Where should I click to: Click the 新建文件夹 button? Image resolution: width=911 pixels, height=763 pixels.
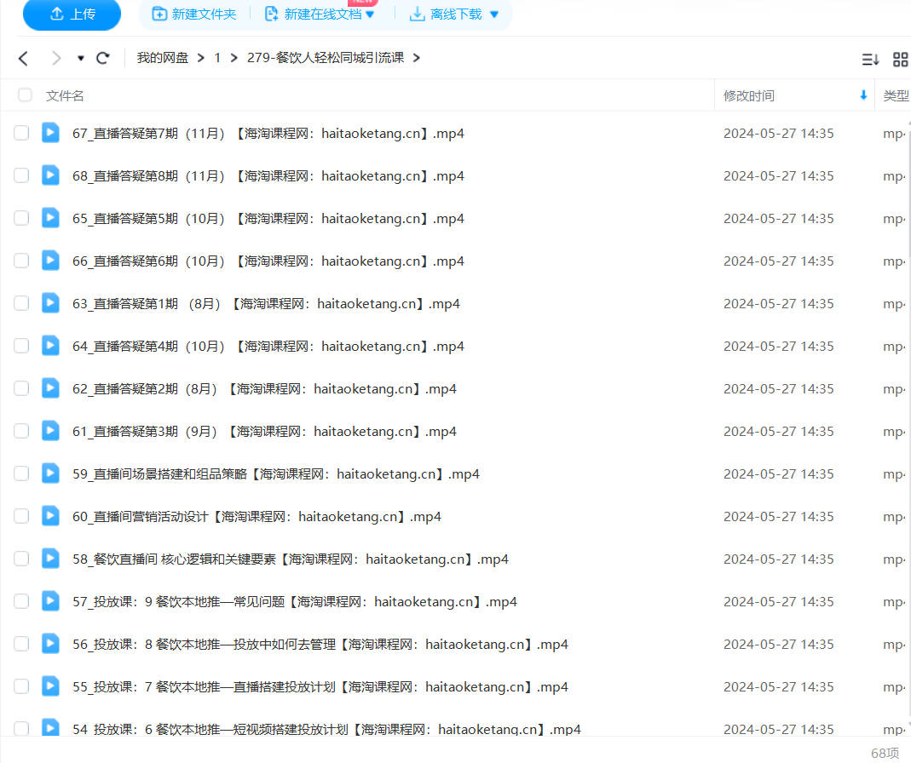tap(194, 14)
